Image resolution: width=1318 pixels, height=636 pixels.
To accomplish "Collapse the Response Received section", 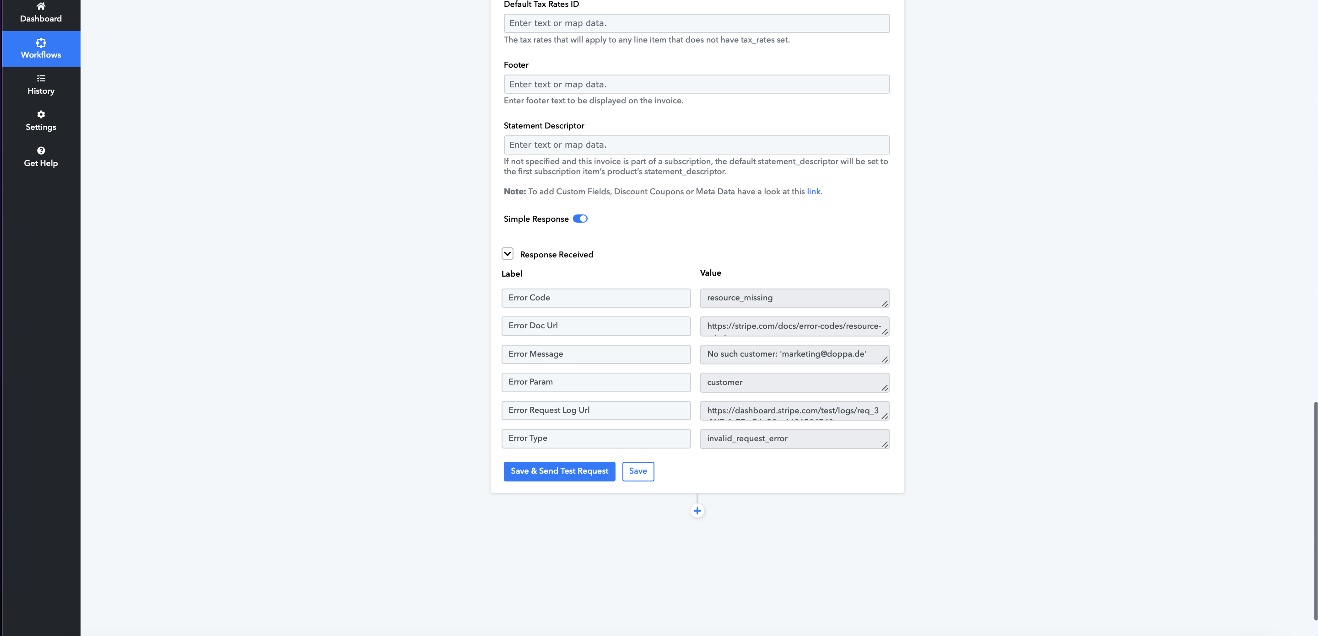I will [507, 254].
